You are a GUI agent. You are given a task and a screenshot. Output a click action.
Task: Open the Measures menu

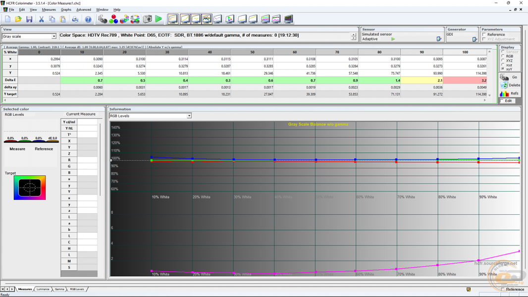pos(49,10)
